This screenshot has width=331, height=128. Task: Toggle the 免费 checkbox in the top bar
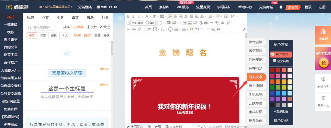pyautogui.click(x=99, y=7)
